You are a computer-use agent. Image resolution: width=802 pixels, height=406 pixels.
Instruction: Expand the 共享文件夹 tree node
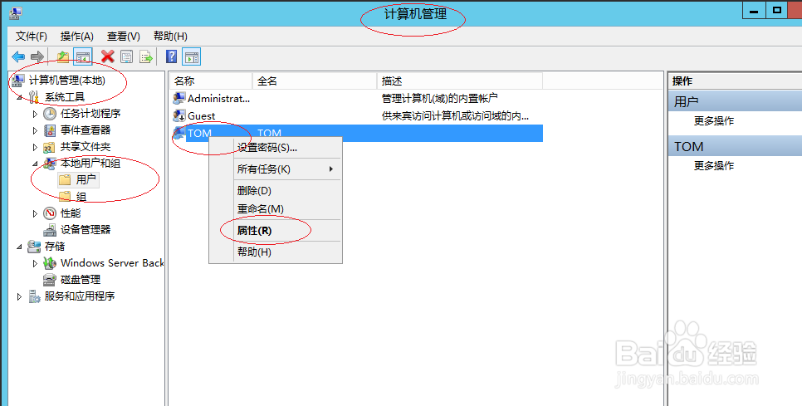(36, 147)
